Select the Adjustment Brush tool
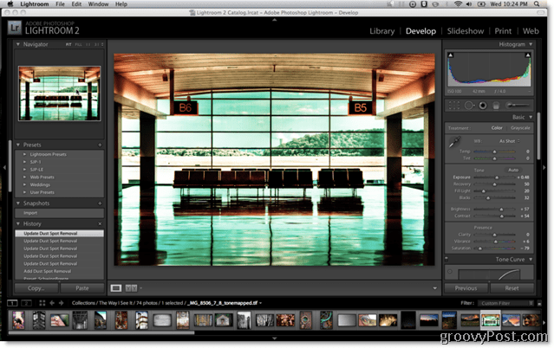Viewport: 554px width, 348px height. pyautogui.click(x=518, y=105)
